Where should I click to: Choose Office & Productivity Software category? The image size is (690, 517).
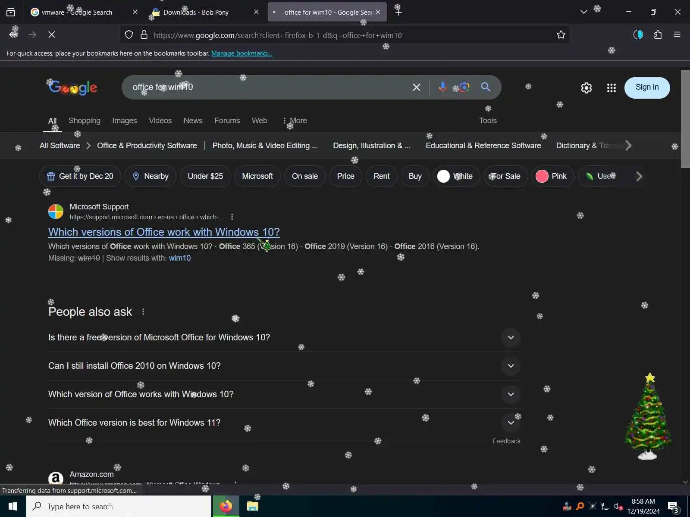point(147,146)
